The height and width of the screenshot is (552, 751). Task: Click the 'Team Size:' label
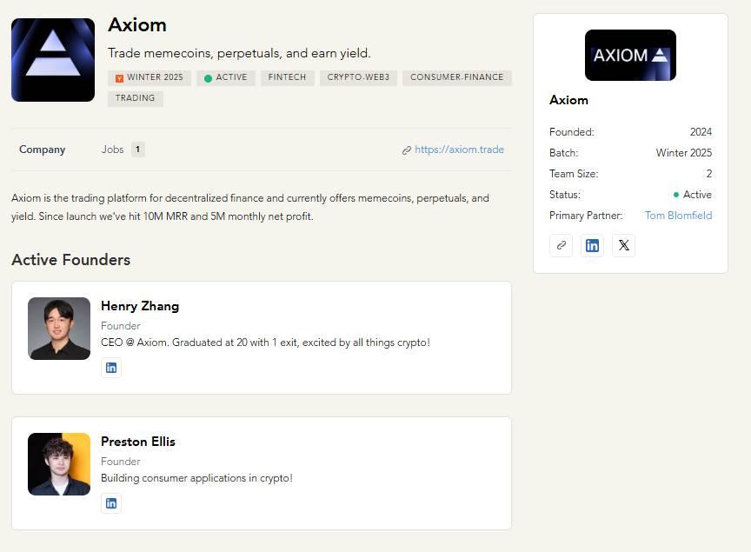pyautogui.click(x=574, y=174)
